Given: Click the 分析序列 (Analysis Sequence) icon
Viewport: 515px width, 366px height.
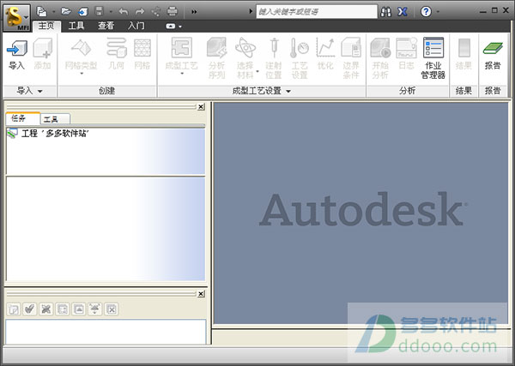Looking at the screenshot, I should (217, 58).
